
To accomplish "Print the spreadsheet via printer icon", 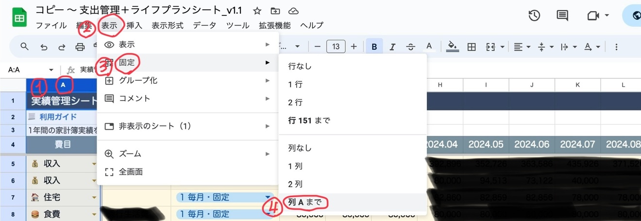I will tap(80, 47).
